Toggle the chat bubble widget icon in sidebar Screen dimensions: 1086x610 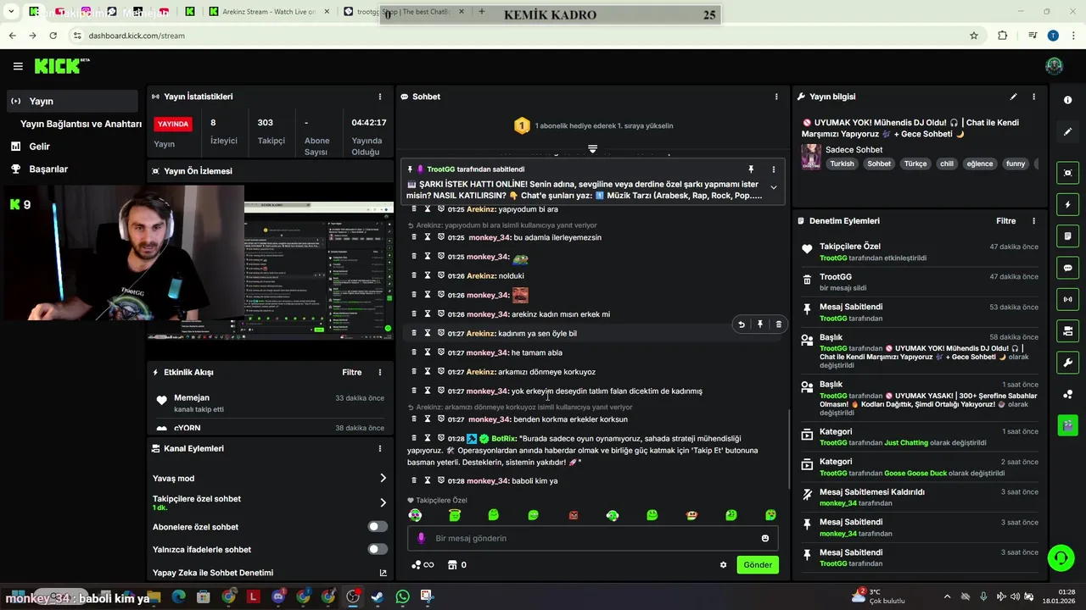click(1067, 268)
